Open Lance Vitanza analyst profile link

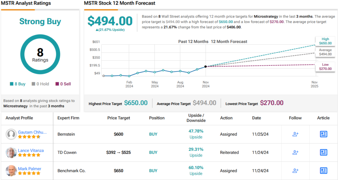(x=31, y=151)
